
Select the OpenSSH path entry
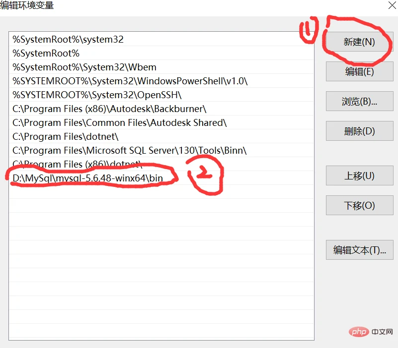pyautogui.click(x=161, y=95)
